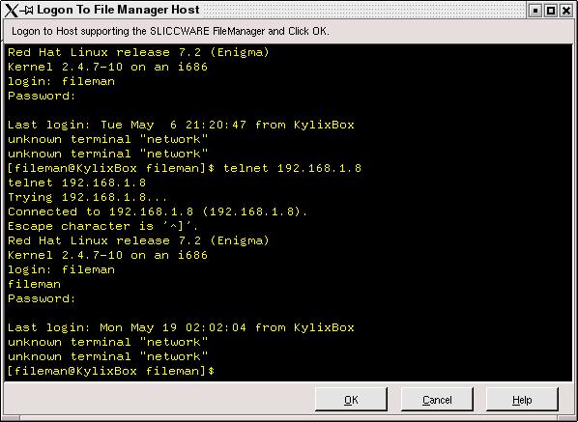Click the title bar text Logon To File Manager Host

click(x=118, y=10)
